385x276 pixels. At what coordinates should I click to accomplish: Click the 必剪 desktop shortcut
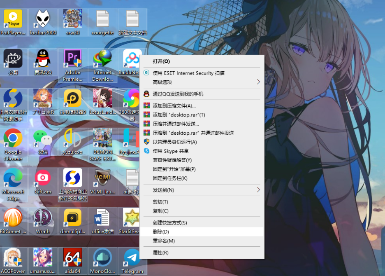[13, 62]
